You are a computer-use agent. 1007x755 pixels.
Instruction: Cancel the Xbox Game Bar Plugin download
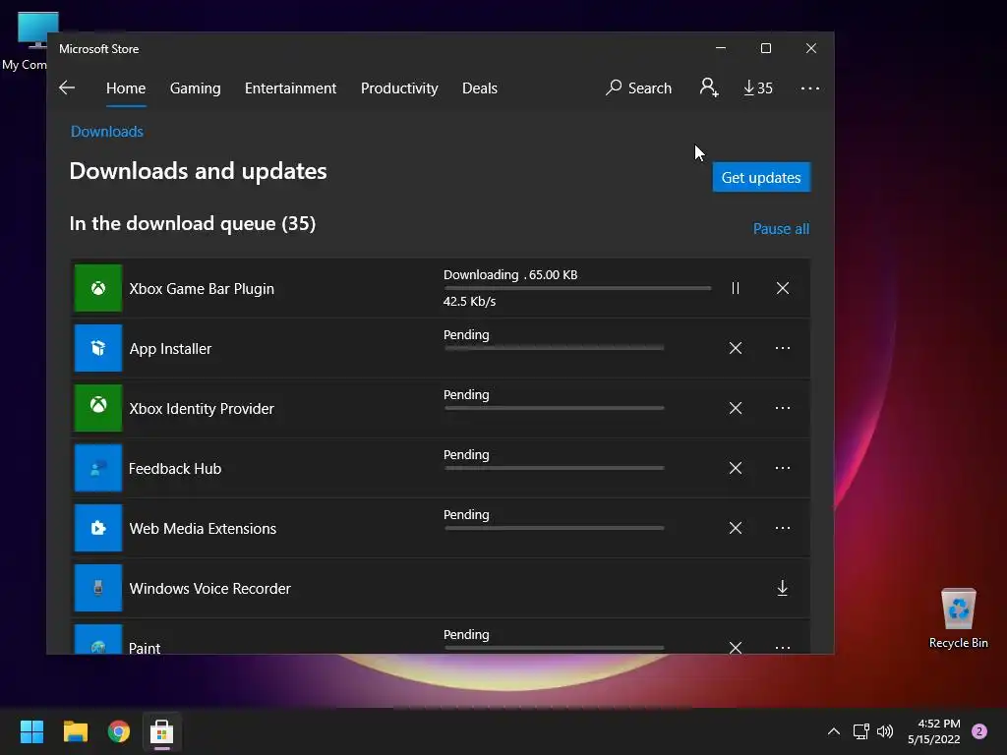[x=782, y=288]
